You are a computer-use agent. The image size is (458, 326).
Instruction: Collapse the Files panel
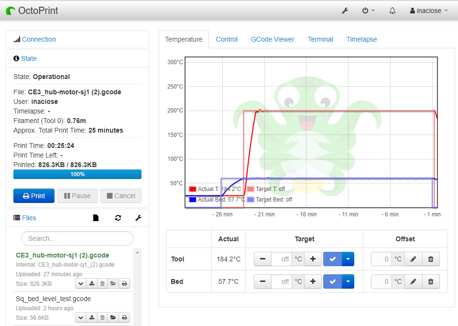pos(29,218)
